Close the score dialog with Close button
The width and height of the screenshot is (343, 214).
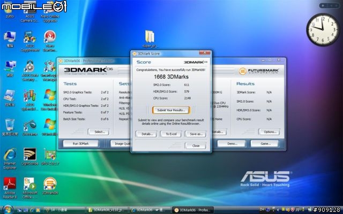pyautogui.click(x=196, y=146)
